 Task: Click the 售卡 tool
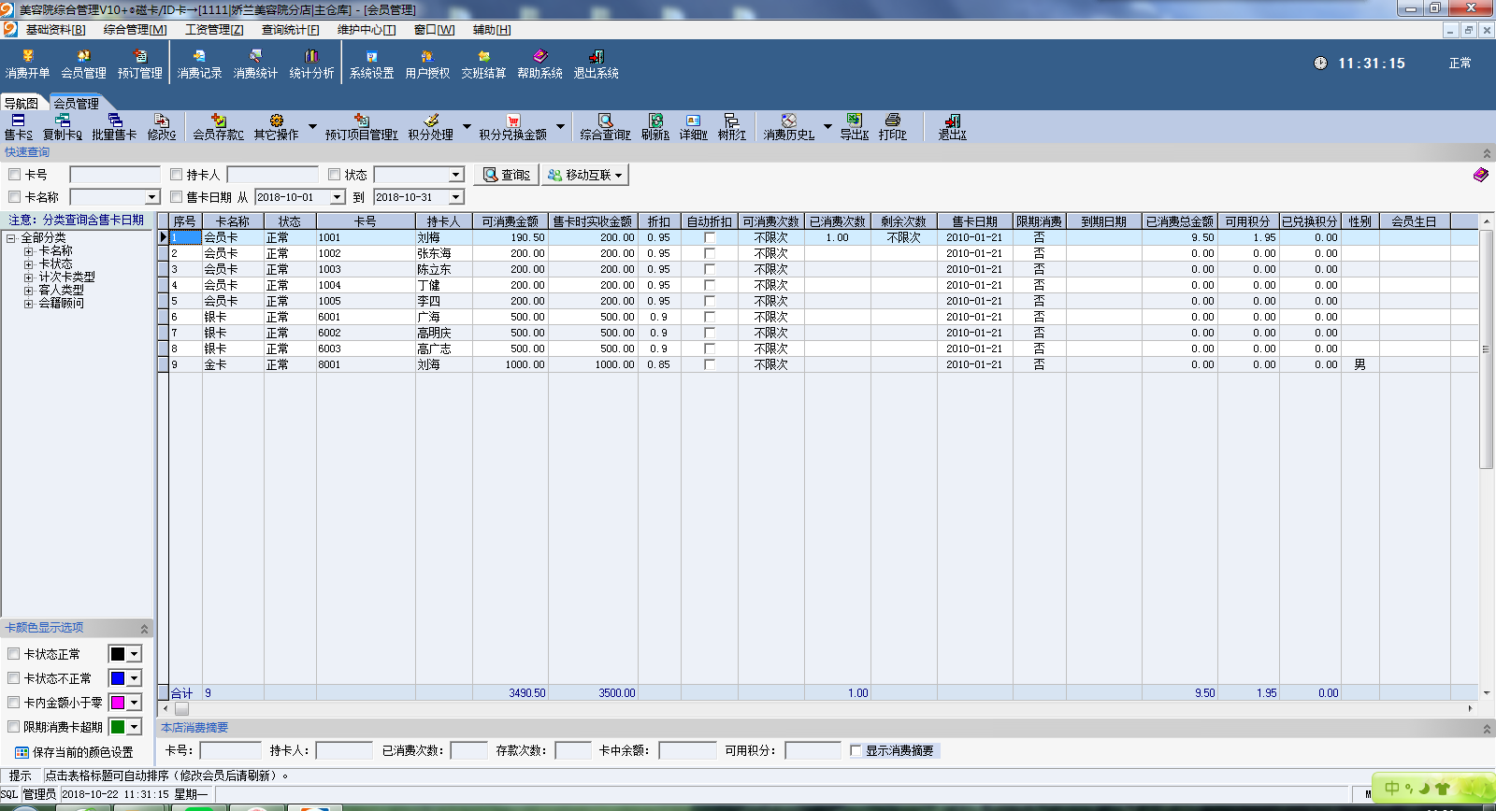(19, 127)
